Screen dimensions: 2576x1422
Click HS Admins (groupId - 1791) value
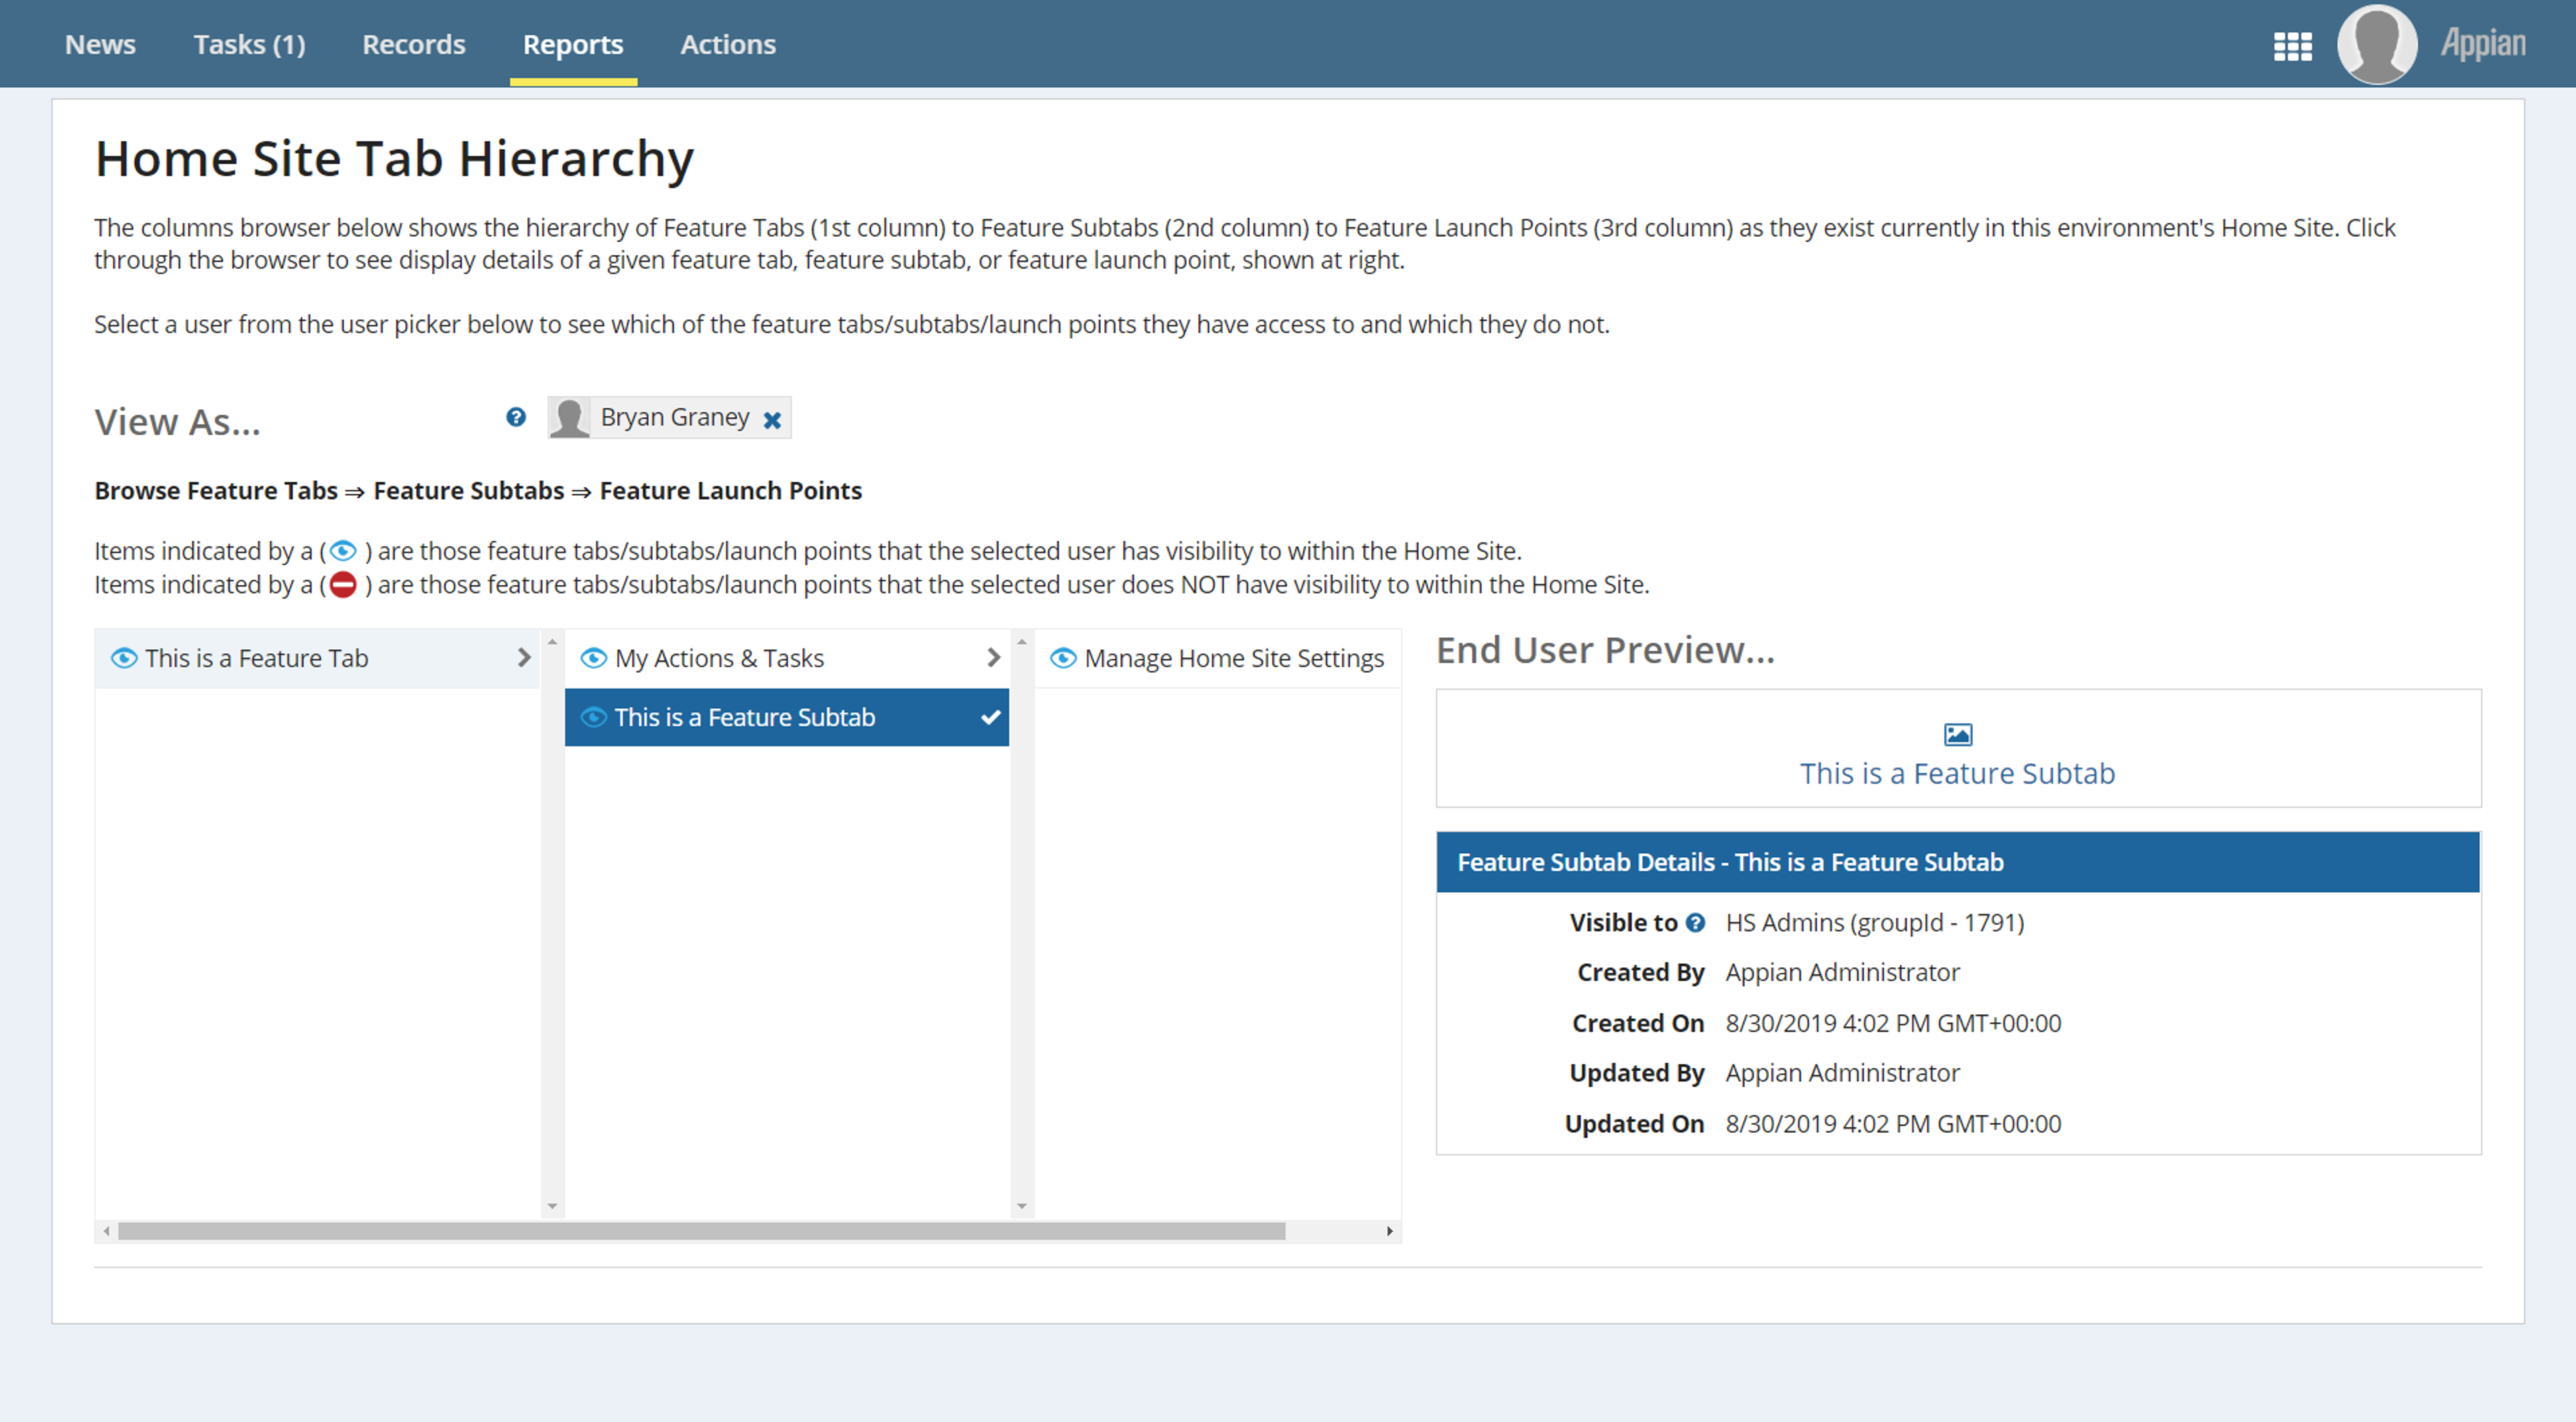[x=1874, y=923]
